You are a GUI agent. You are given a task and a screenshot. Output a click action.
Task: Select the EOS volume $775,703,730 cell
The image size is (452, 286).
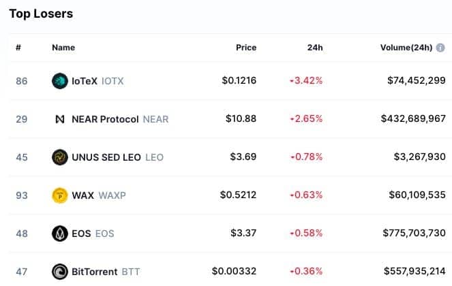(415, 233)
